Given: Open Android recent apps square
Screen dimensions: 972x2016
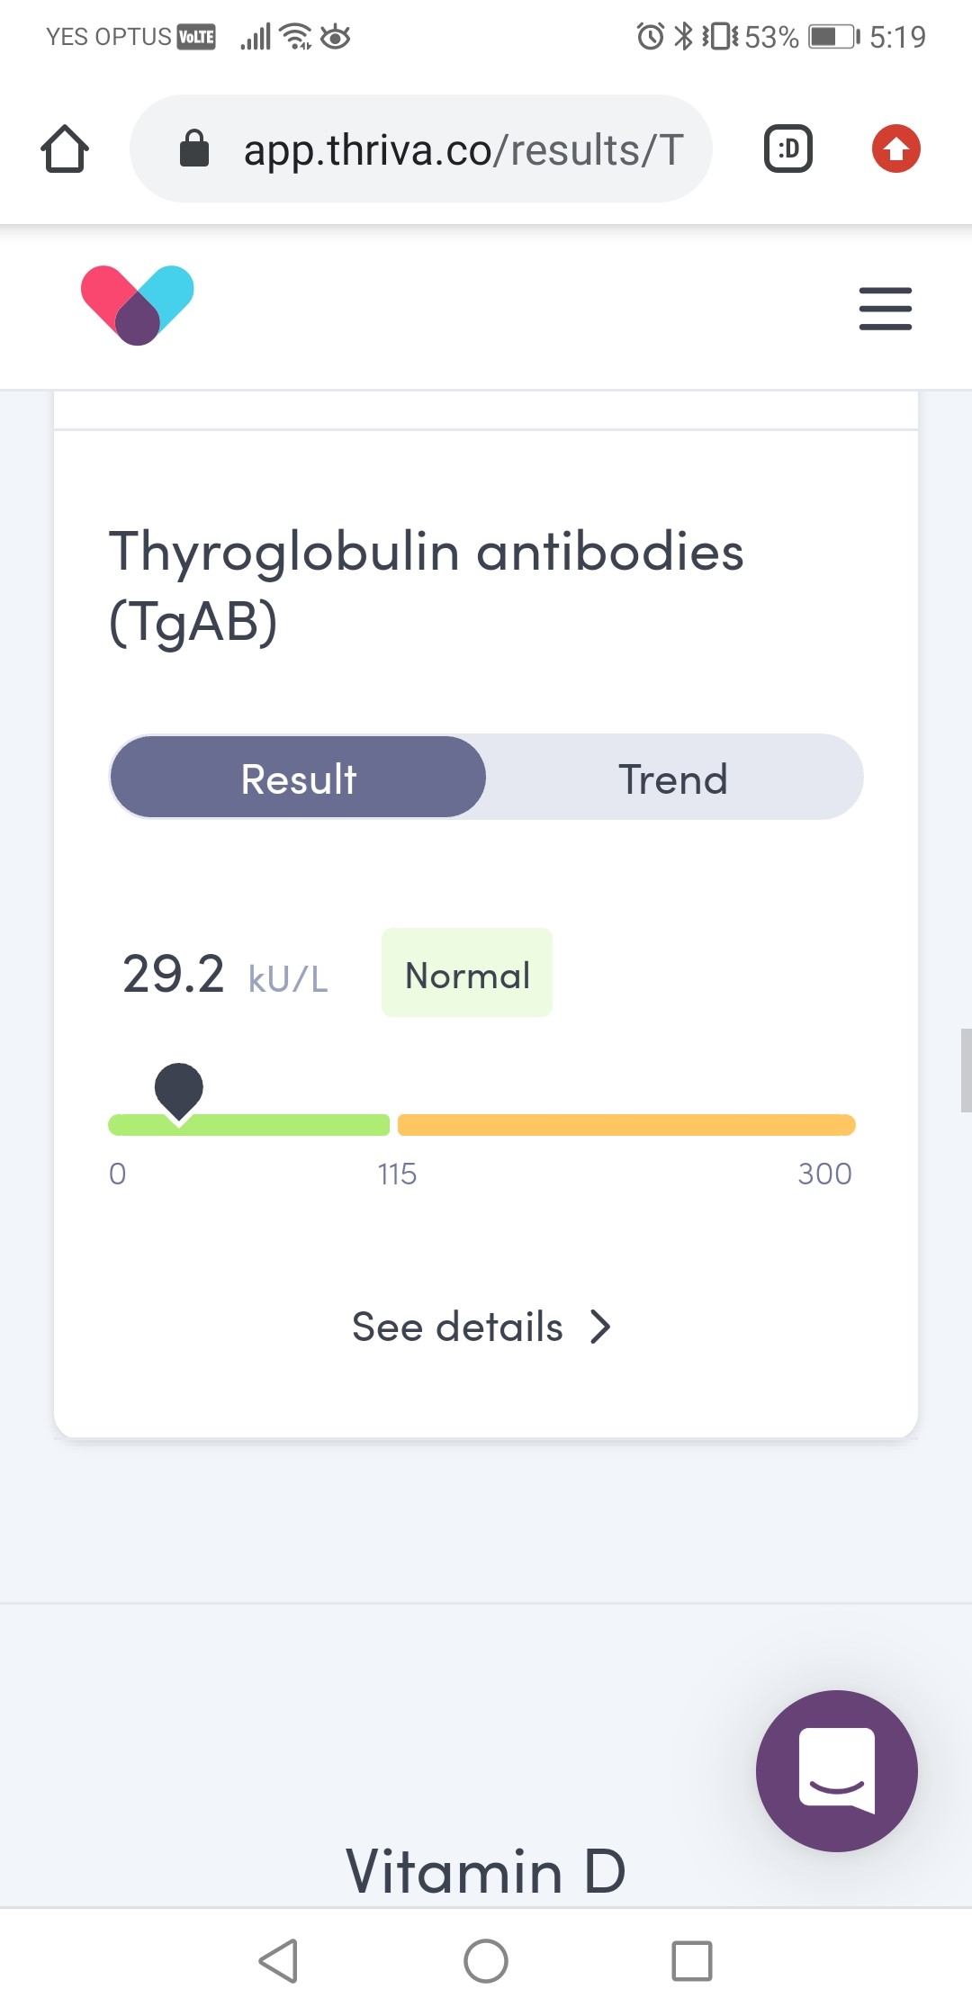Looking at the screenshot, I should click(691, 1961).
